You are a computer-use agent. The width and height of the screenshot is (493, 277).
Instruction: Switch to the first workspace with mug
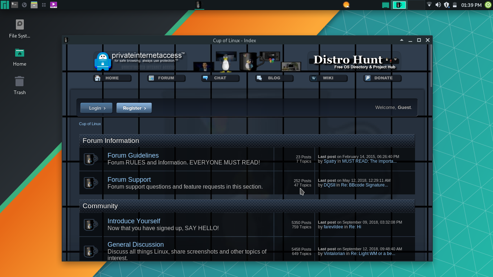coord(399,5)
